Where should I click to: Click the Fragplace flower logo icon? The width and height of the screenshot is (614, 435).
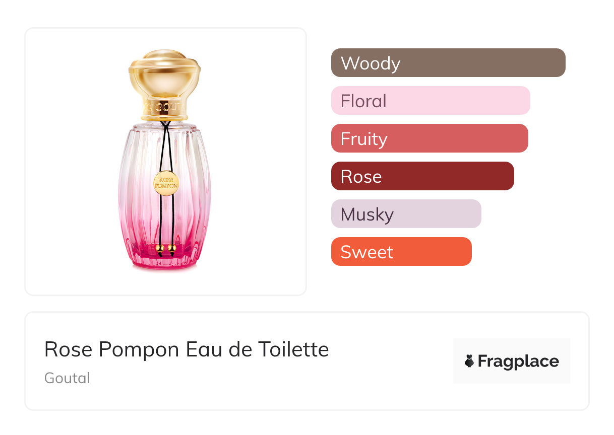tap(469, 361)
